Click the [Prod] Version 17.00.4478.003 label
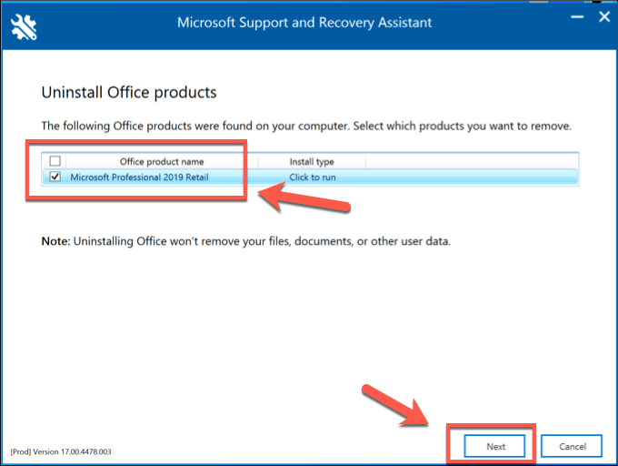 pyautogui.click(x=61, y=451)
